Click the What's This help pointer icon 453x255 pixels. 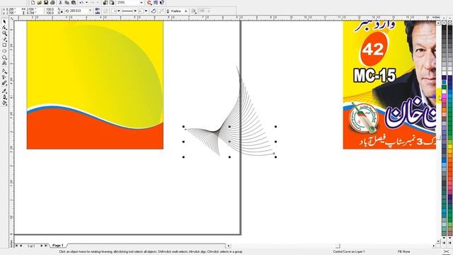coord(162,3)
